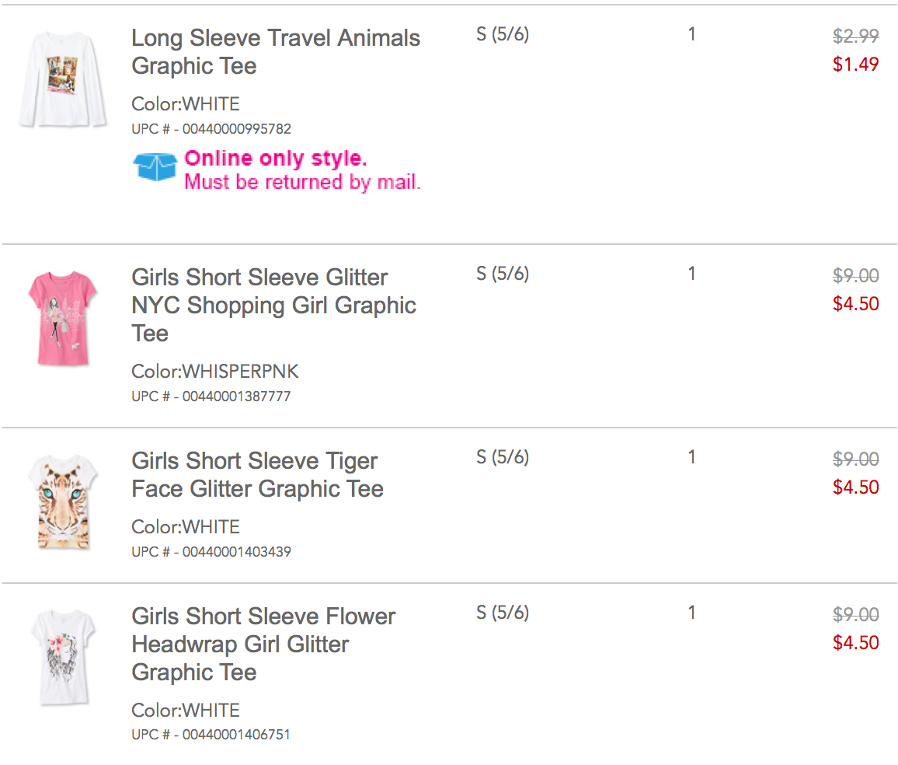Viewport: 898px width, 765px height.
Task: Click the Glitter NYC Shopping Girl Graphic Tee title
Action: 273,306
